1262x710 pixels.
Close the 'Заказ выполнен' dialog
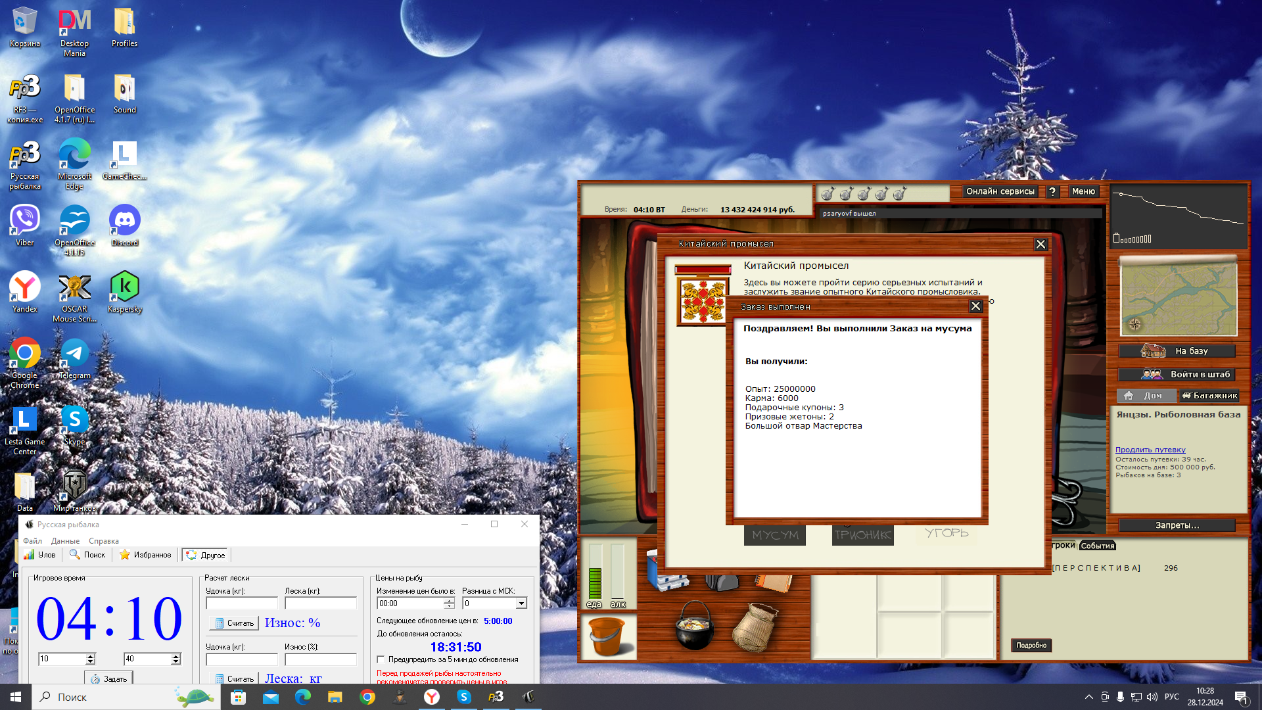pyautogui.click(x=975, y=306)
